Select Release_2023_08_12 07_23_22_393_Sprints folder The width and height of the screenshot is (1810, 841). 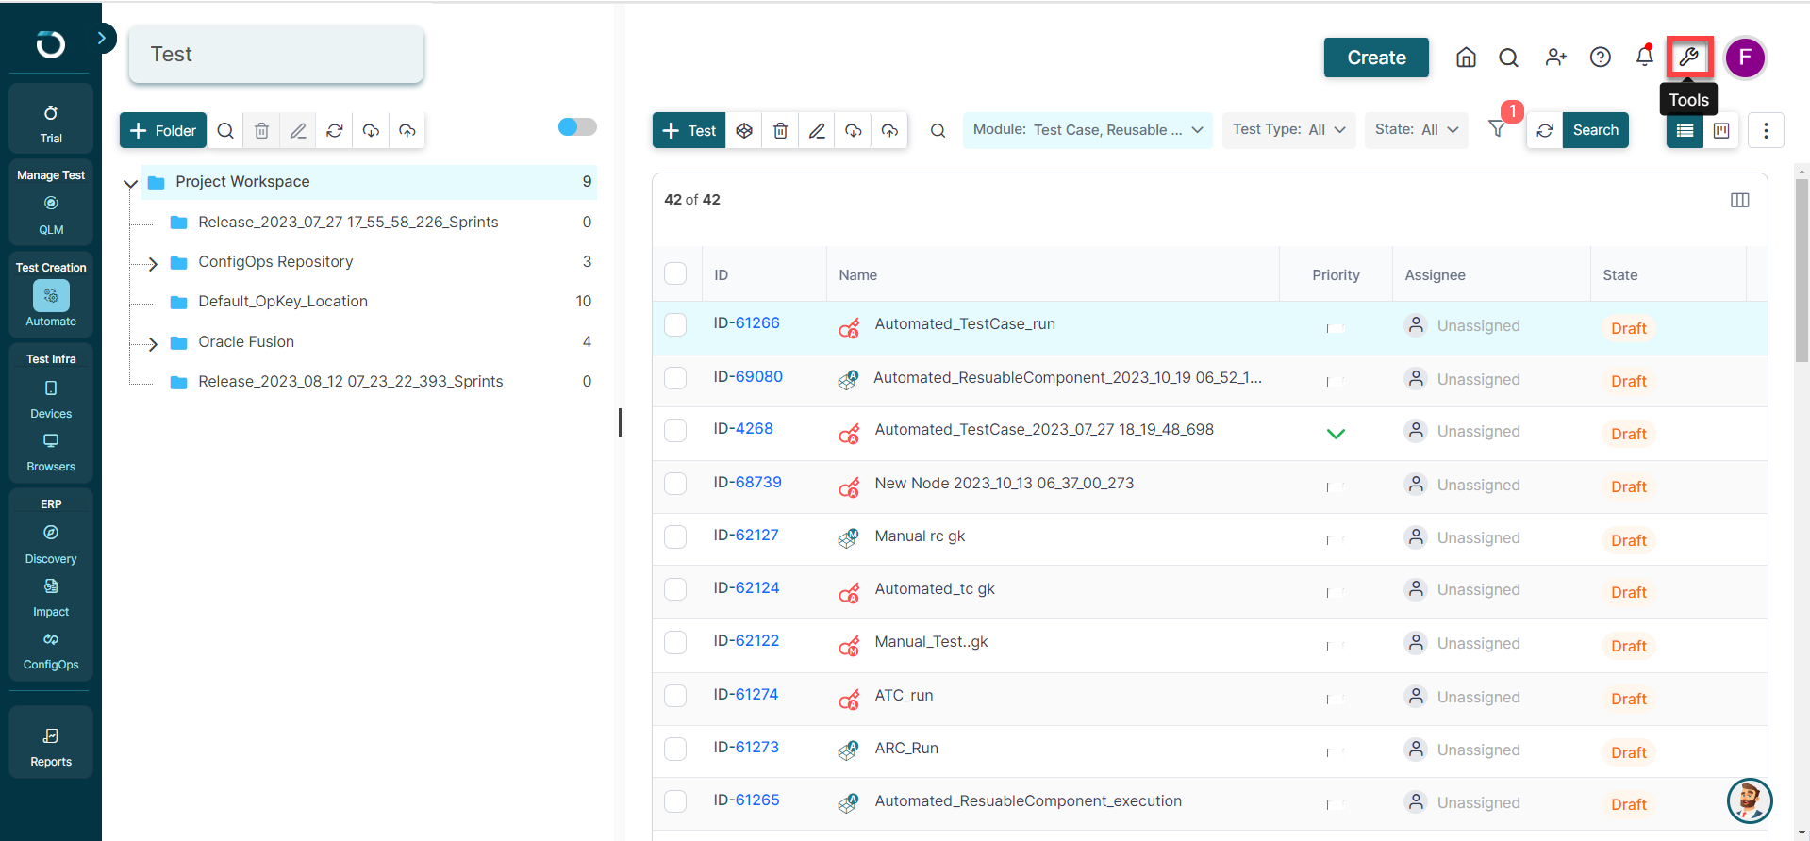[351, 382]
